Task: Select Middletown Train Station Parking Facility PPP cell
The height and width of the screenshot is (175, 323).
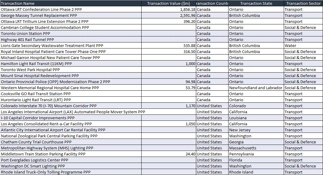Action: pos(71,154)
